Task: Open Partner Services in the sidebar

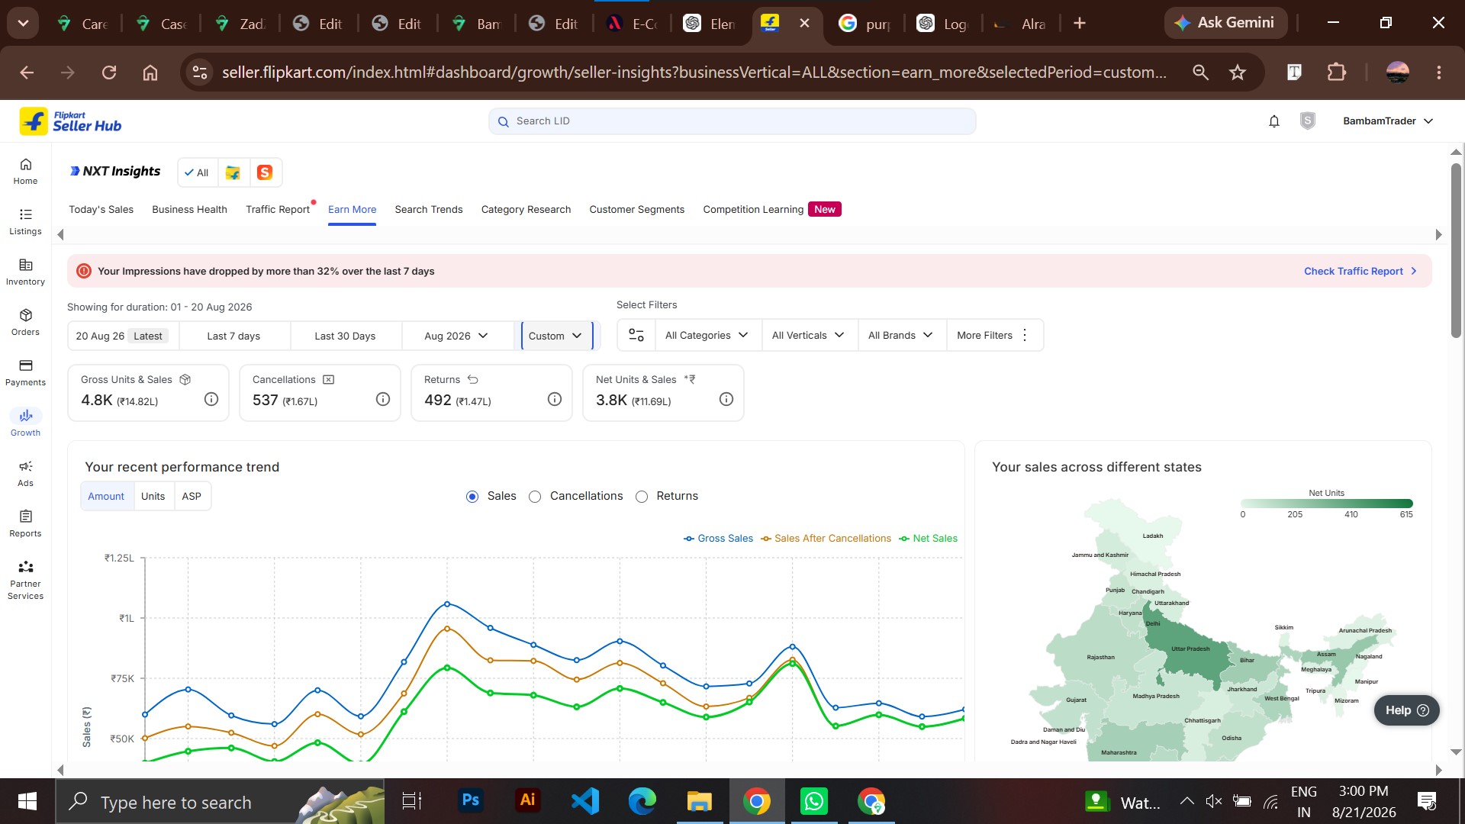Action: point(25,581)
